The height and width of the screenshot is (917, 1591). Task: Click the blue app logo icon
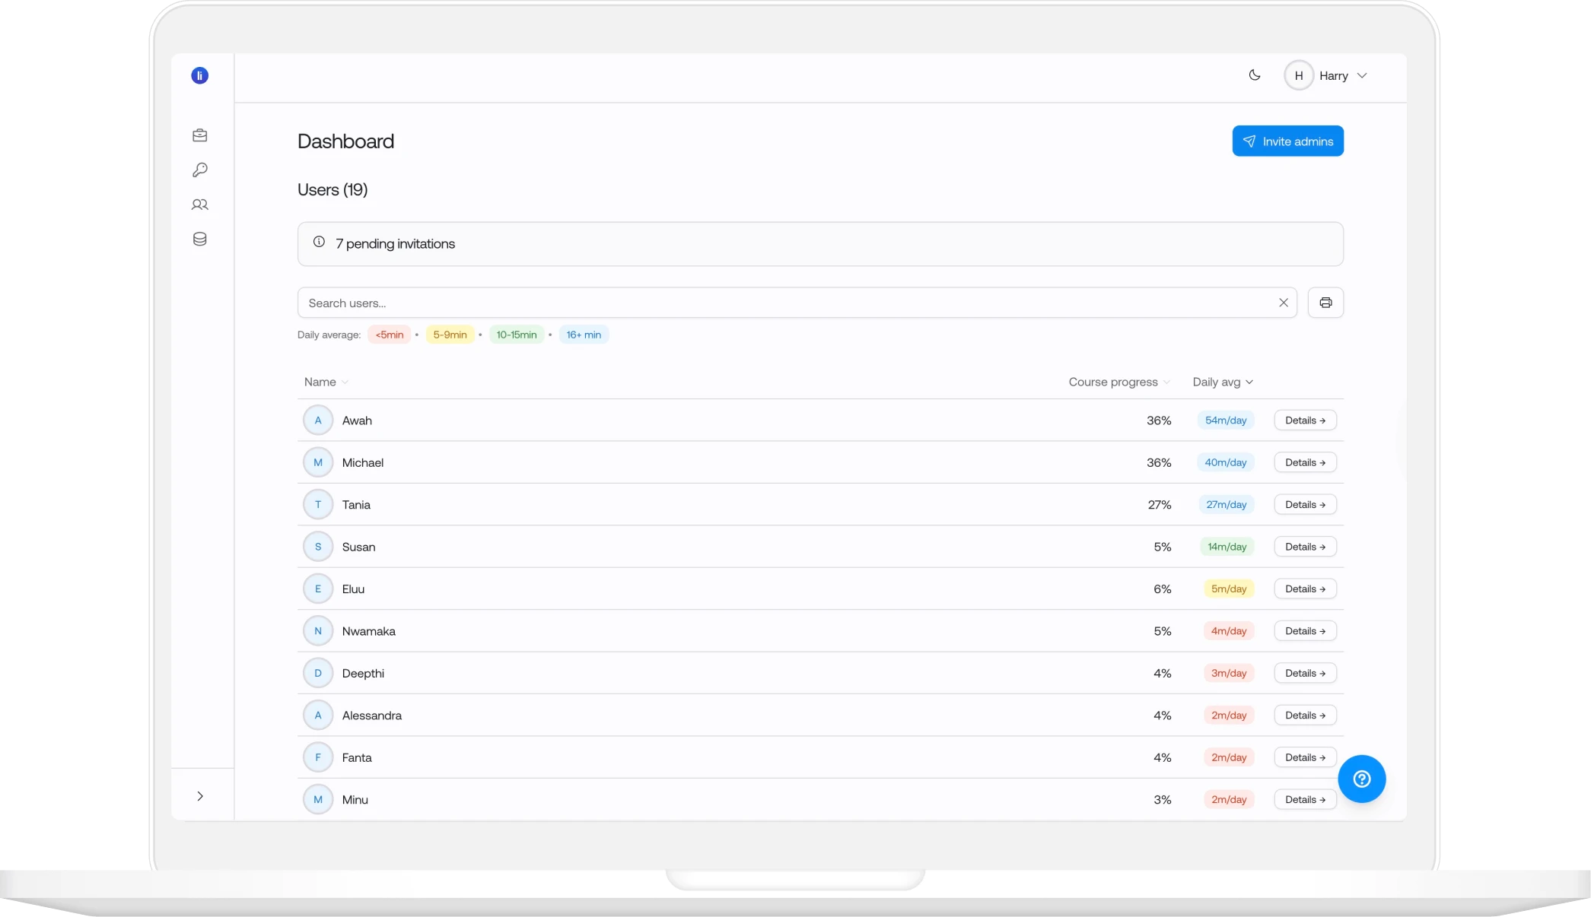[199, 75]
